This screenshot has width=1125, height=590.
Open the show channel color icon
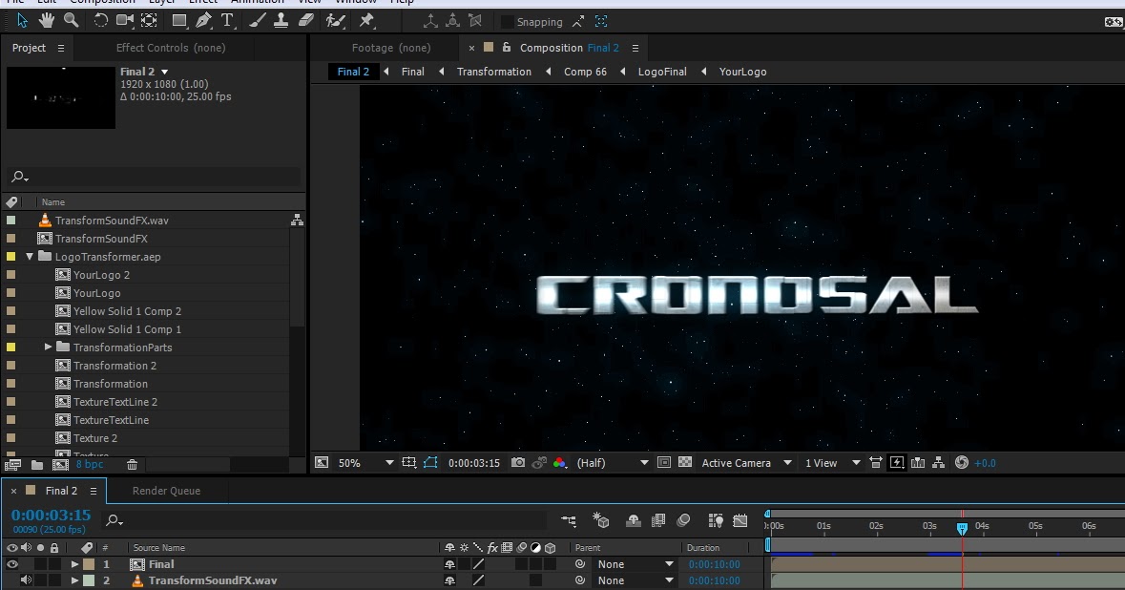559,463
